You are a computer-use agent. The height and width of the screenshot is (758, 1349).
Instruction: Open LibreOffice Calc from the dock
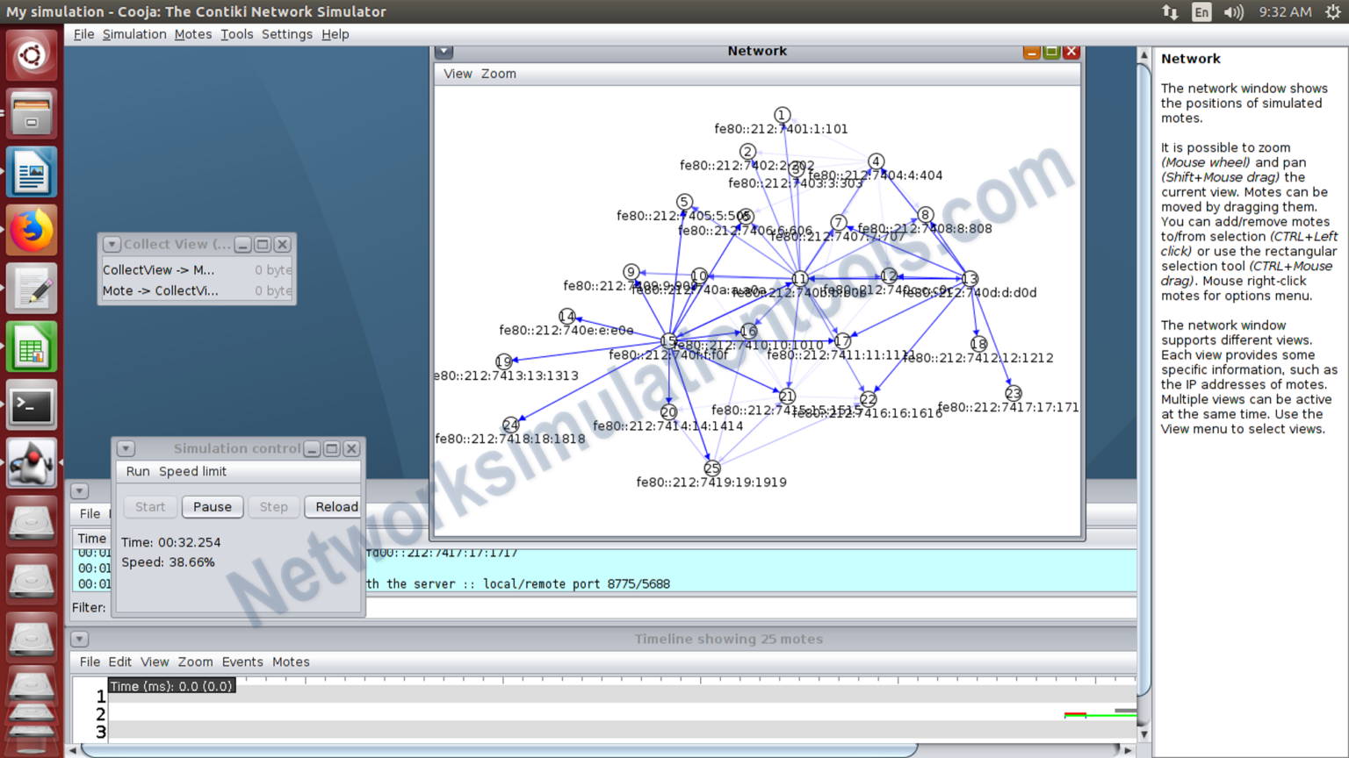coord(32,347)
